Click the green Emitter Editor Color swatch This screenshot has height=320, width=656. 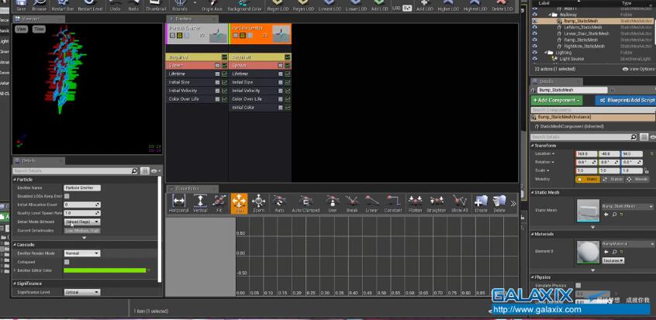(105, 270)
